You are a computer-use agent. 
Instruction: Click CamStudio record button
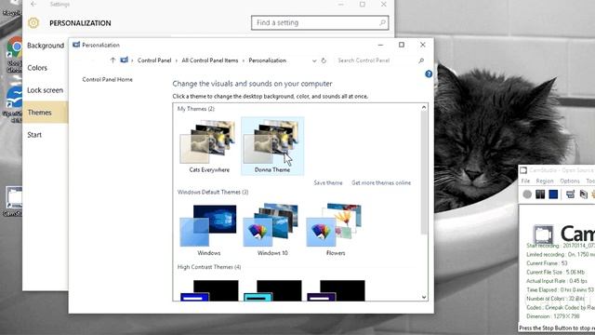coord(527,194)
